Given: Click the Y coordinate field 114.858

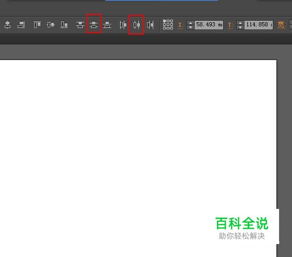Looking at the screenshot, I should click(x=259, y=25).
